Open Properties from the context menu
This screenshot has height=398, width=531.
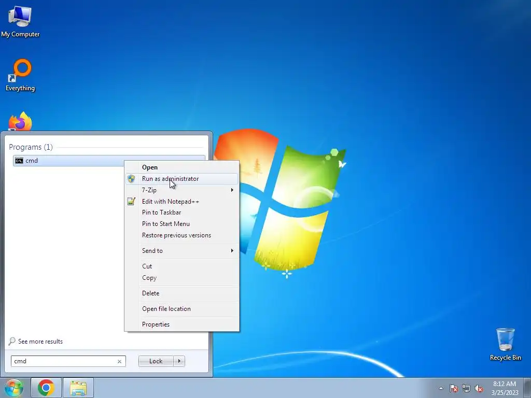click(182, 324)
